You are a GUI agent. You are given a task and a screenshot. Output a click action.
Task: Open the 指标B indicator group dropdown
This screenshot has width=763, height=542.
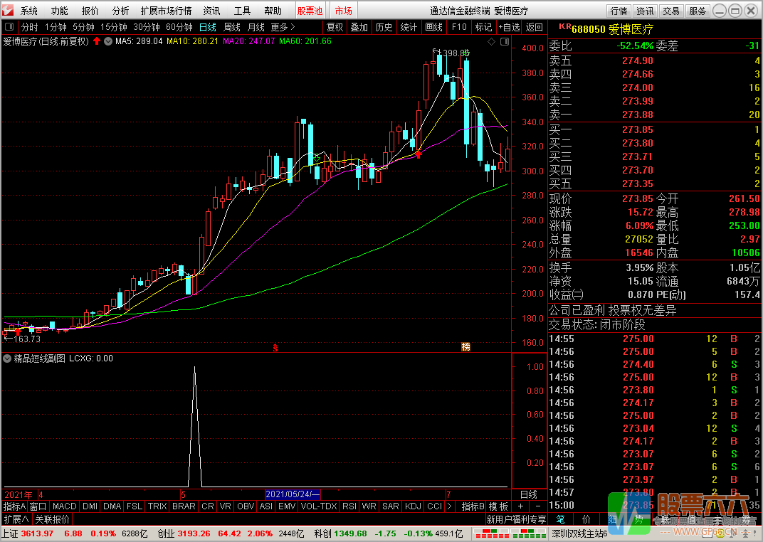473,506
